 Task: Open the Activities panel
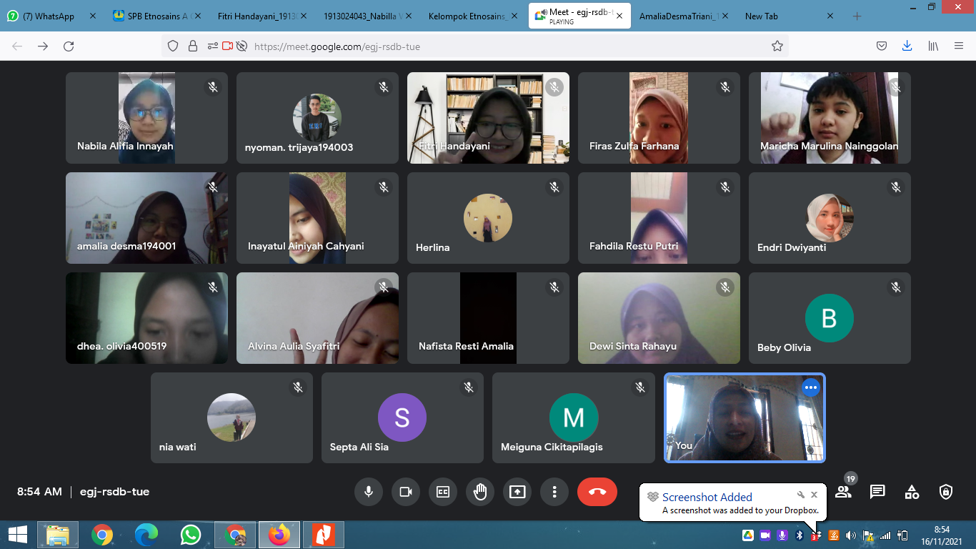click(912, 492)
